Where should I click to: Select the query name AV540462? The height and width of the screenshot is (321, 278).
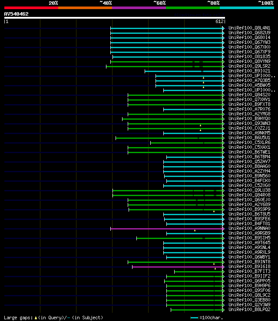(16, 14)
